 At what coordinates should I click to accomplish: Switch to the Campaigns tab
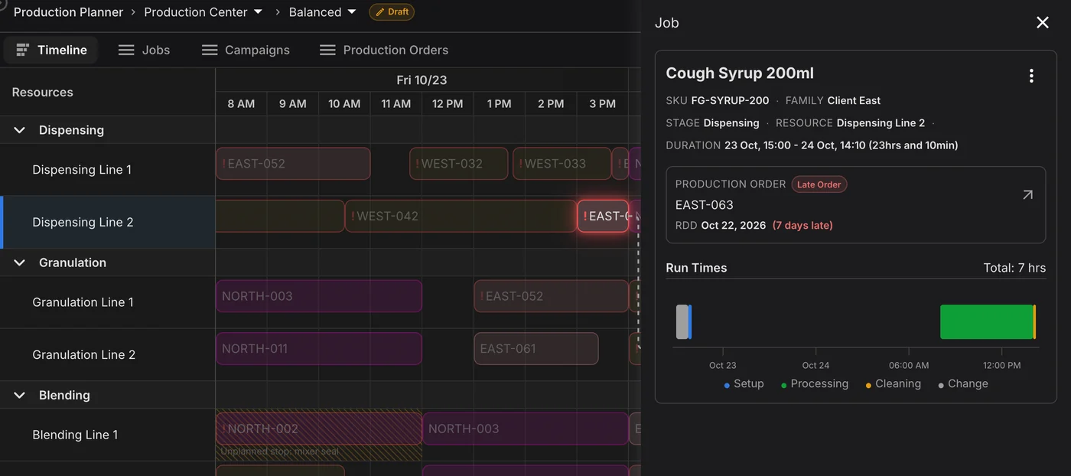pos(246,50)
